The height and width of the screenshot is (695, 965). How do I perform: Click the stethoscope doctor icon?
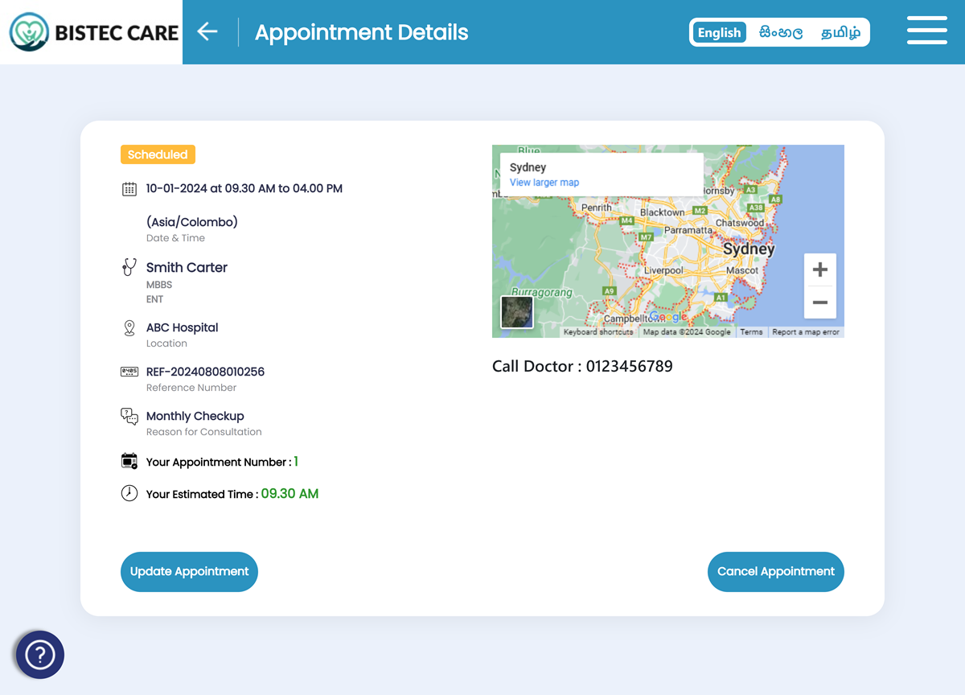click(129, 267)
